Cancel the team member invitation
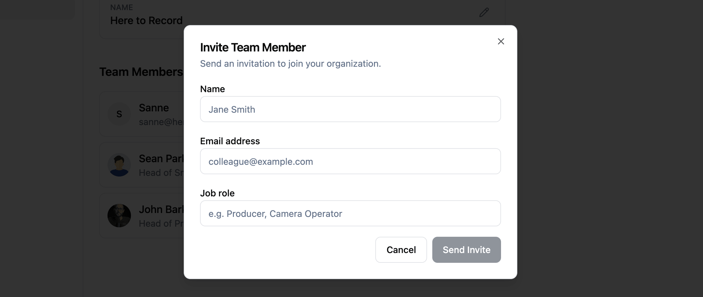 point(401,250)
